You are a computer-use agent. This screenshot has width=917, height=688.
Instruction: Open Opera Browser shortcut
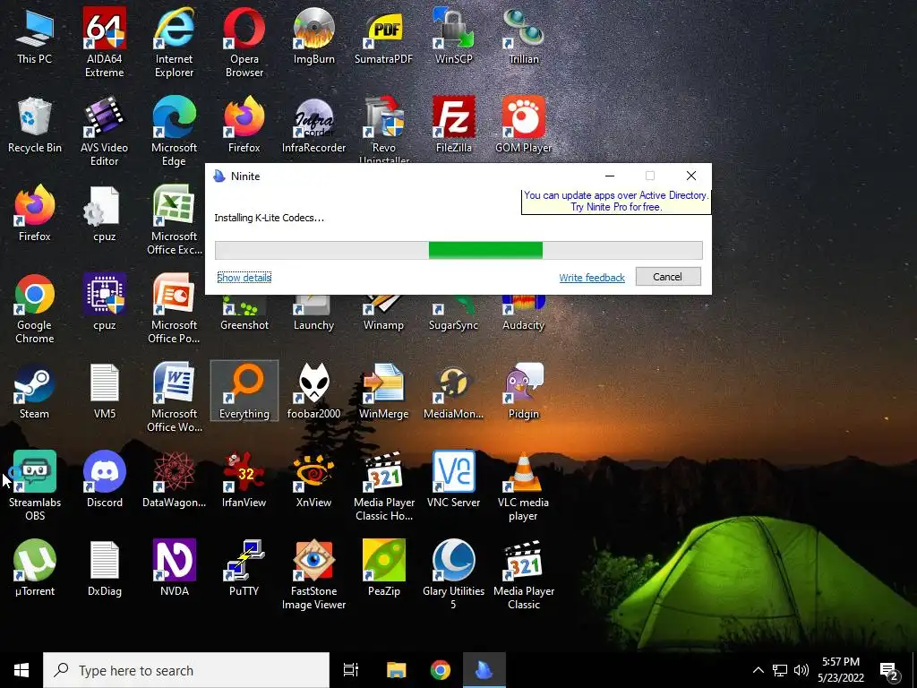click(x=244, y=43)
